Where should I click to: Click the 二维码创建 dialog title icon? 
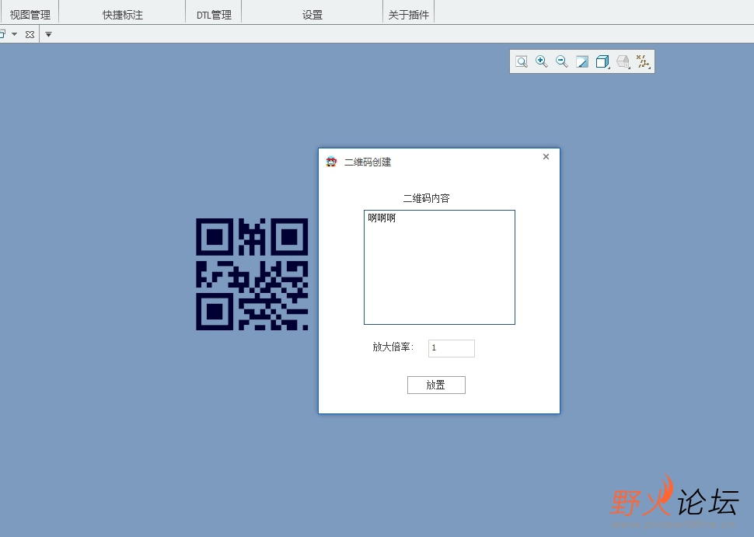click(x=331, y=162)
